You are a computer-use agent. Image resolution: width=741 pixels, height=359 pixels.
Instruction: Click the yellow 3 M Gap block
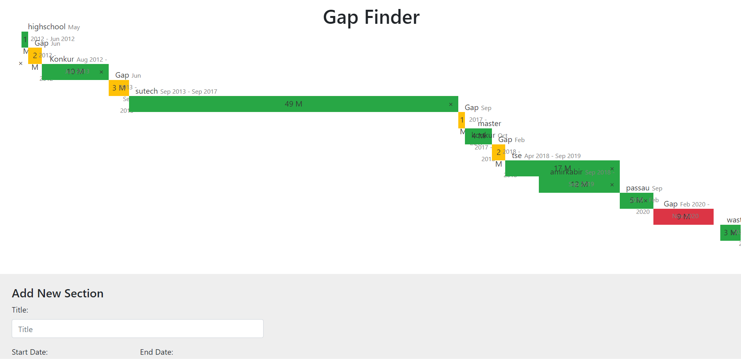point(118,88)
